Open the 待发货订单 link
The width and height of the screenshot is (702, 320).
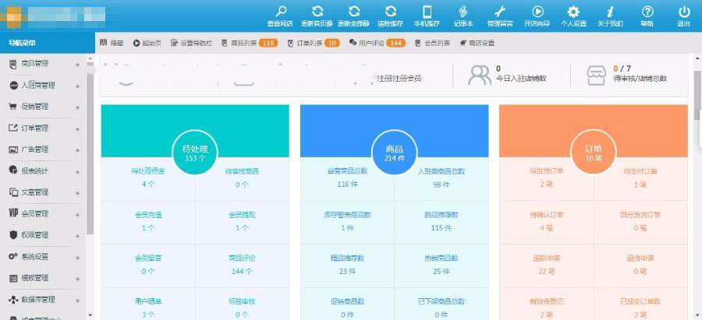point(546,171)
